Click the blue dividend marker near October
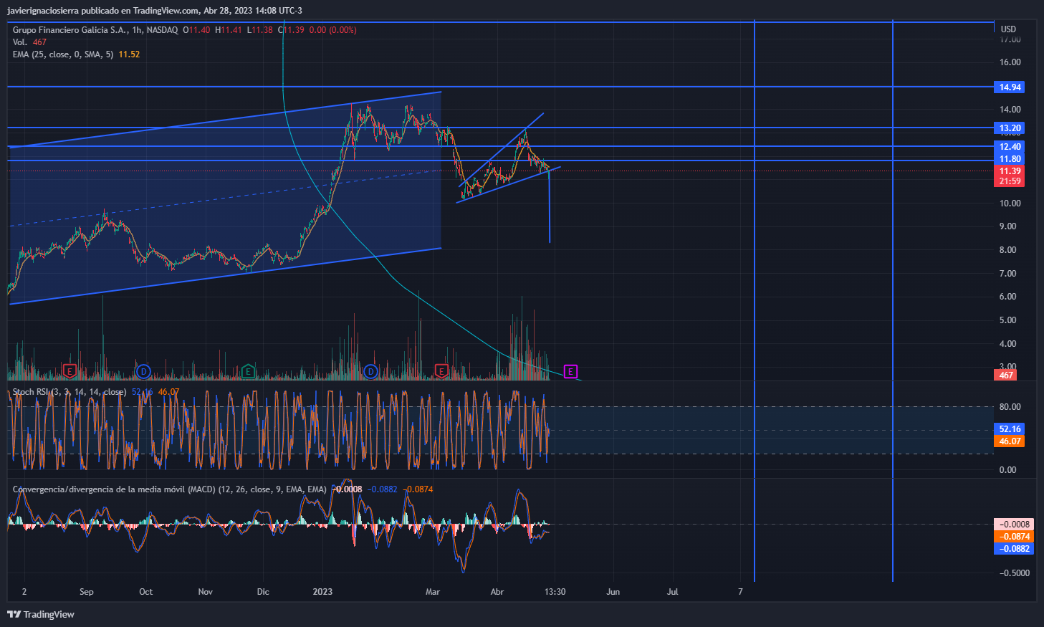This screenshot has width=1044, height=627. point(143,371)
